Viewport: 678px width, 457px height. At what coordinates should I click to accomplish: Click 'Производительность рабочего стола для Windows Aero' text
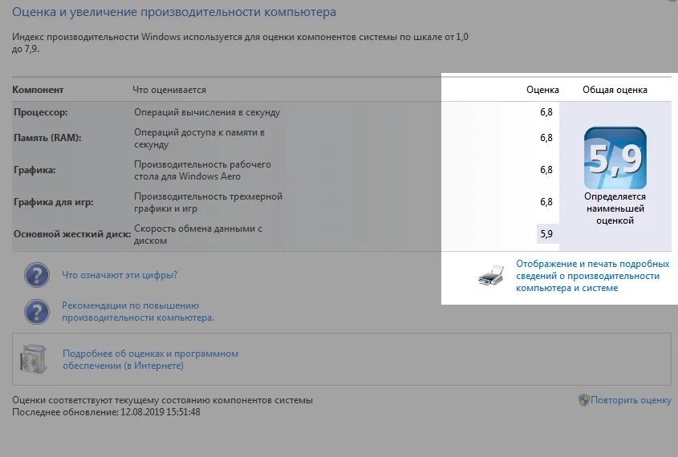(x=202, y=170)
